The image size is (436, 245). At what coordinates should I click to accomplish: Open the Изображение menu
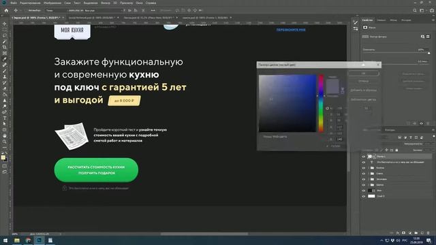pyautogui.click(x=52, y=3)
